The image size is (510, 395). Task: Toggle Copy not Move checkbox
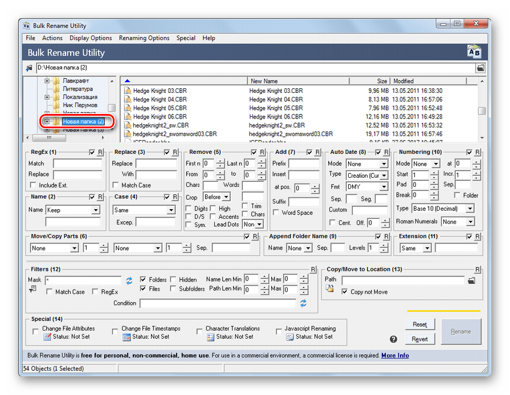pyautogui.click(x=344, y=292)
